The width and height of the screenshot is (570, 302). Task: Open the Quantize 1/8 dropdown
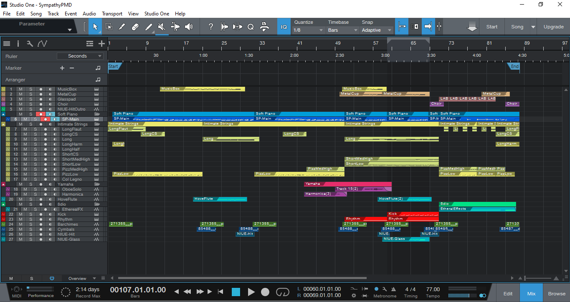[309, 30]
